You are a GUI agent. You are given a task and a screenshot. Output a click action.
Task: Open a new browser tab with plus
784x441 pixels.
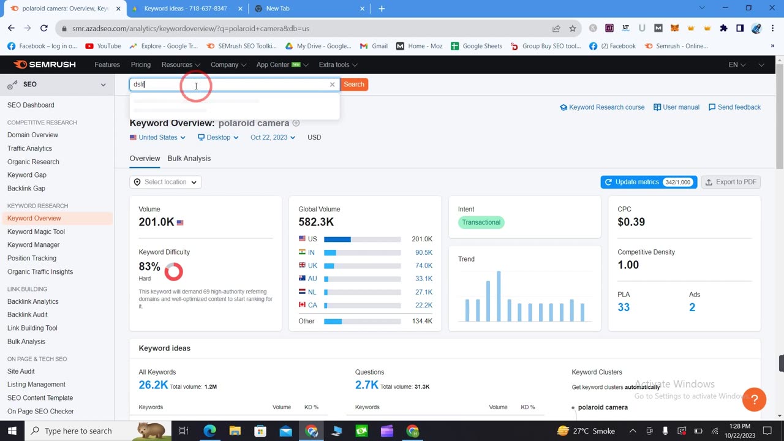coord(382,9)
